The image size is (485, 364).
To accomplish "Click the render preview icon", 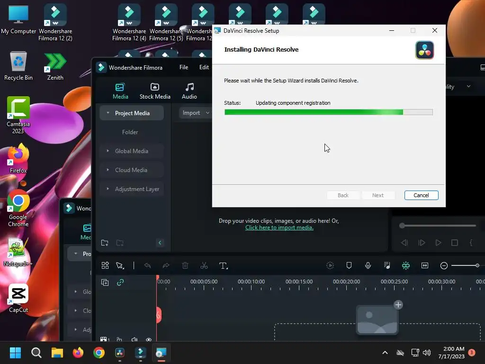I will click(x=330, y=265).
